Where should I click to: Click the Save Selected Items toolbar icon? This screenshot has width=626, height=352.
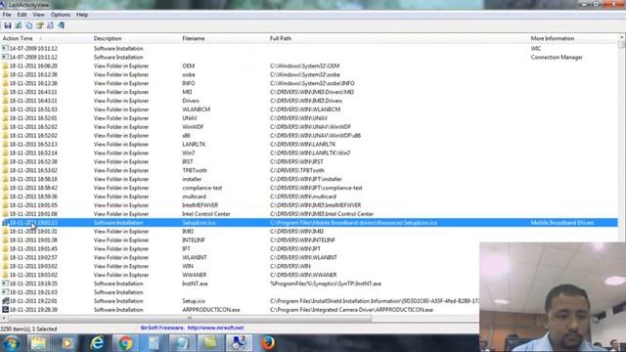[x=8, y=25]
